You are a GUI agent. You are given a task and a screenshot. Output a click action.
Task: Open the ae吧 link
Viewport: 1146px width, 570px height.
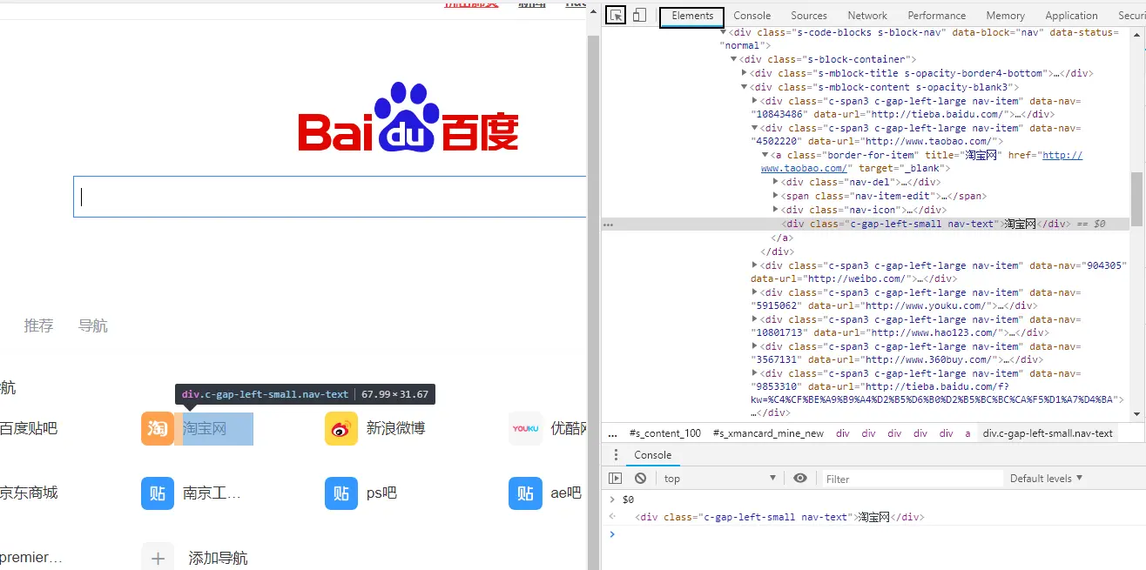(x=566, y=493)
